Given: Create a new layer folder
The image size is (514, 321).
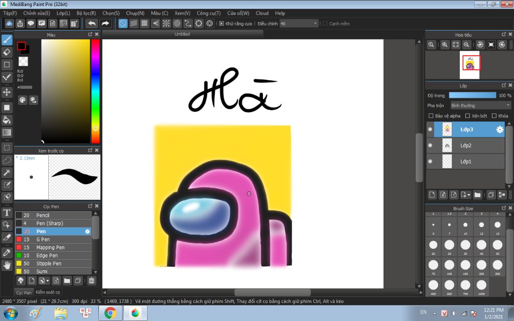Looking at the screenshot, I should (477, 195).
